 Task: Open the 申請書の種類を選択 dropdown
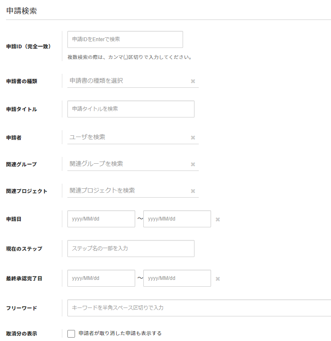click(x=127, y=81)
